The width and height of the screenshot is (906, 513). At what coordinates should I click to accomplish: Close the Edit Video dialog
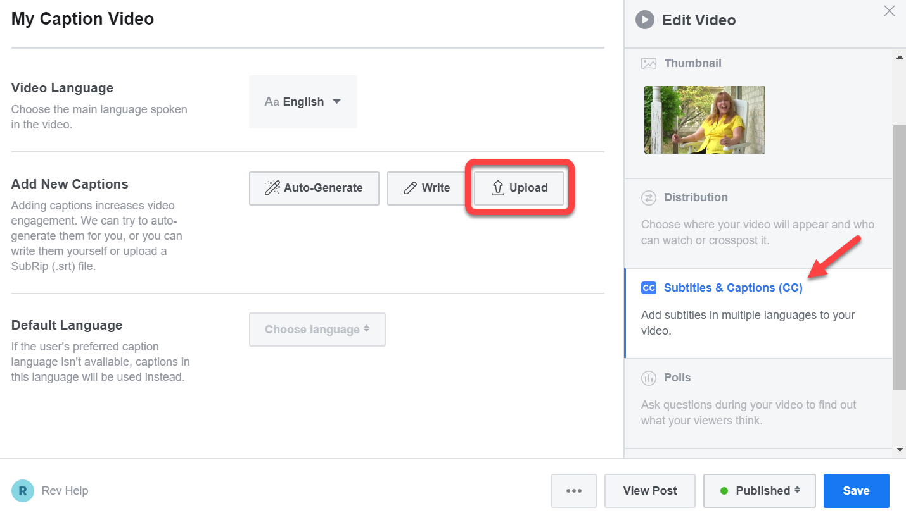coord(890,11)
